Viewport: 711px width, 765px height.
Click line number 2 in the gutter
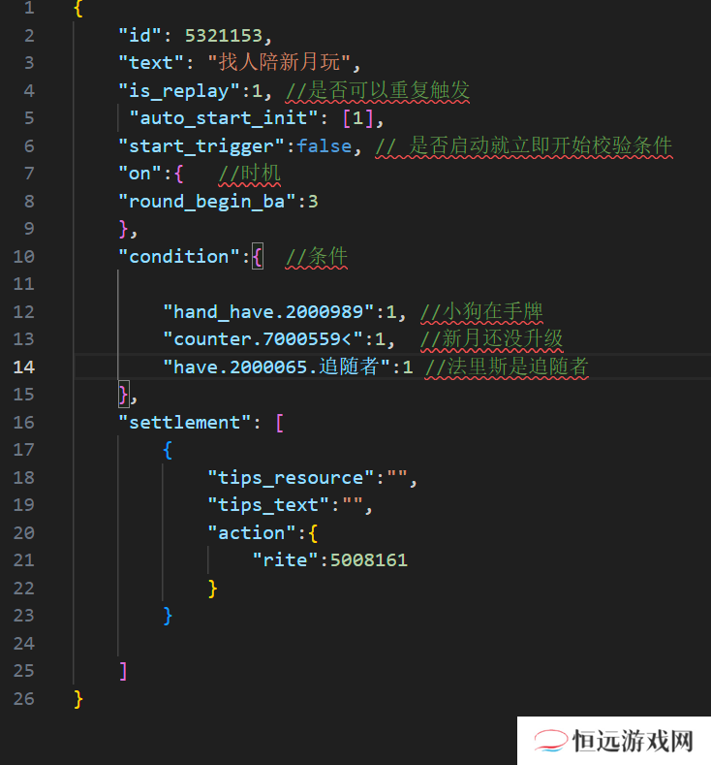pos(29,36)
